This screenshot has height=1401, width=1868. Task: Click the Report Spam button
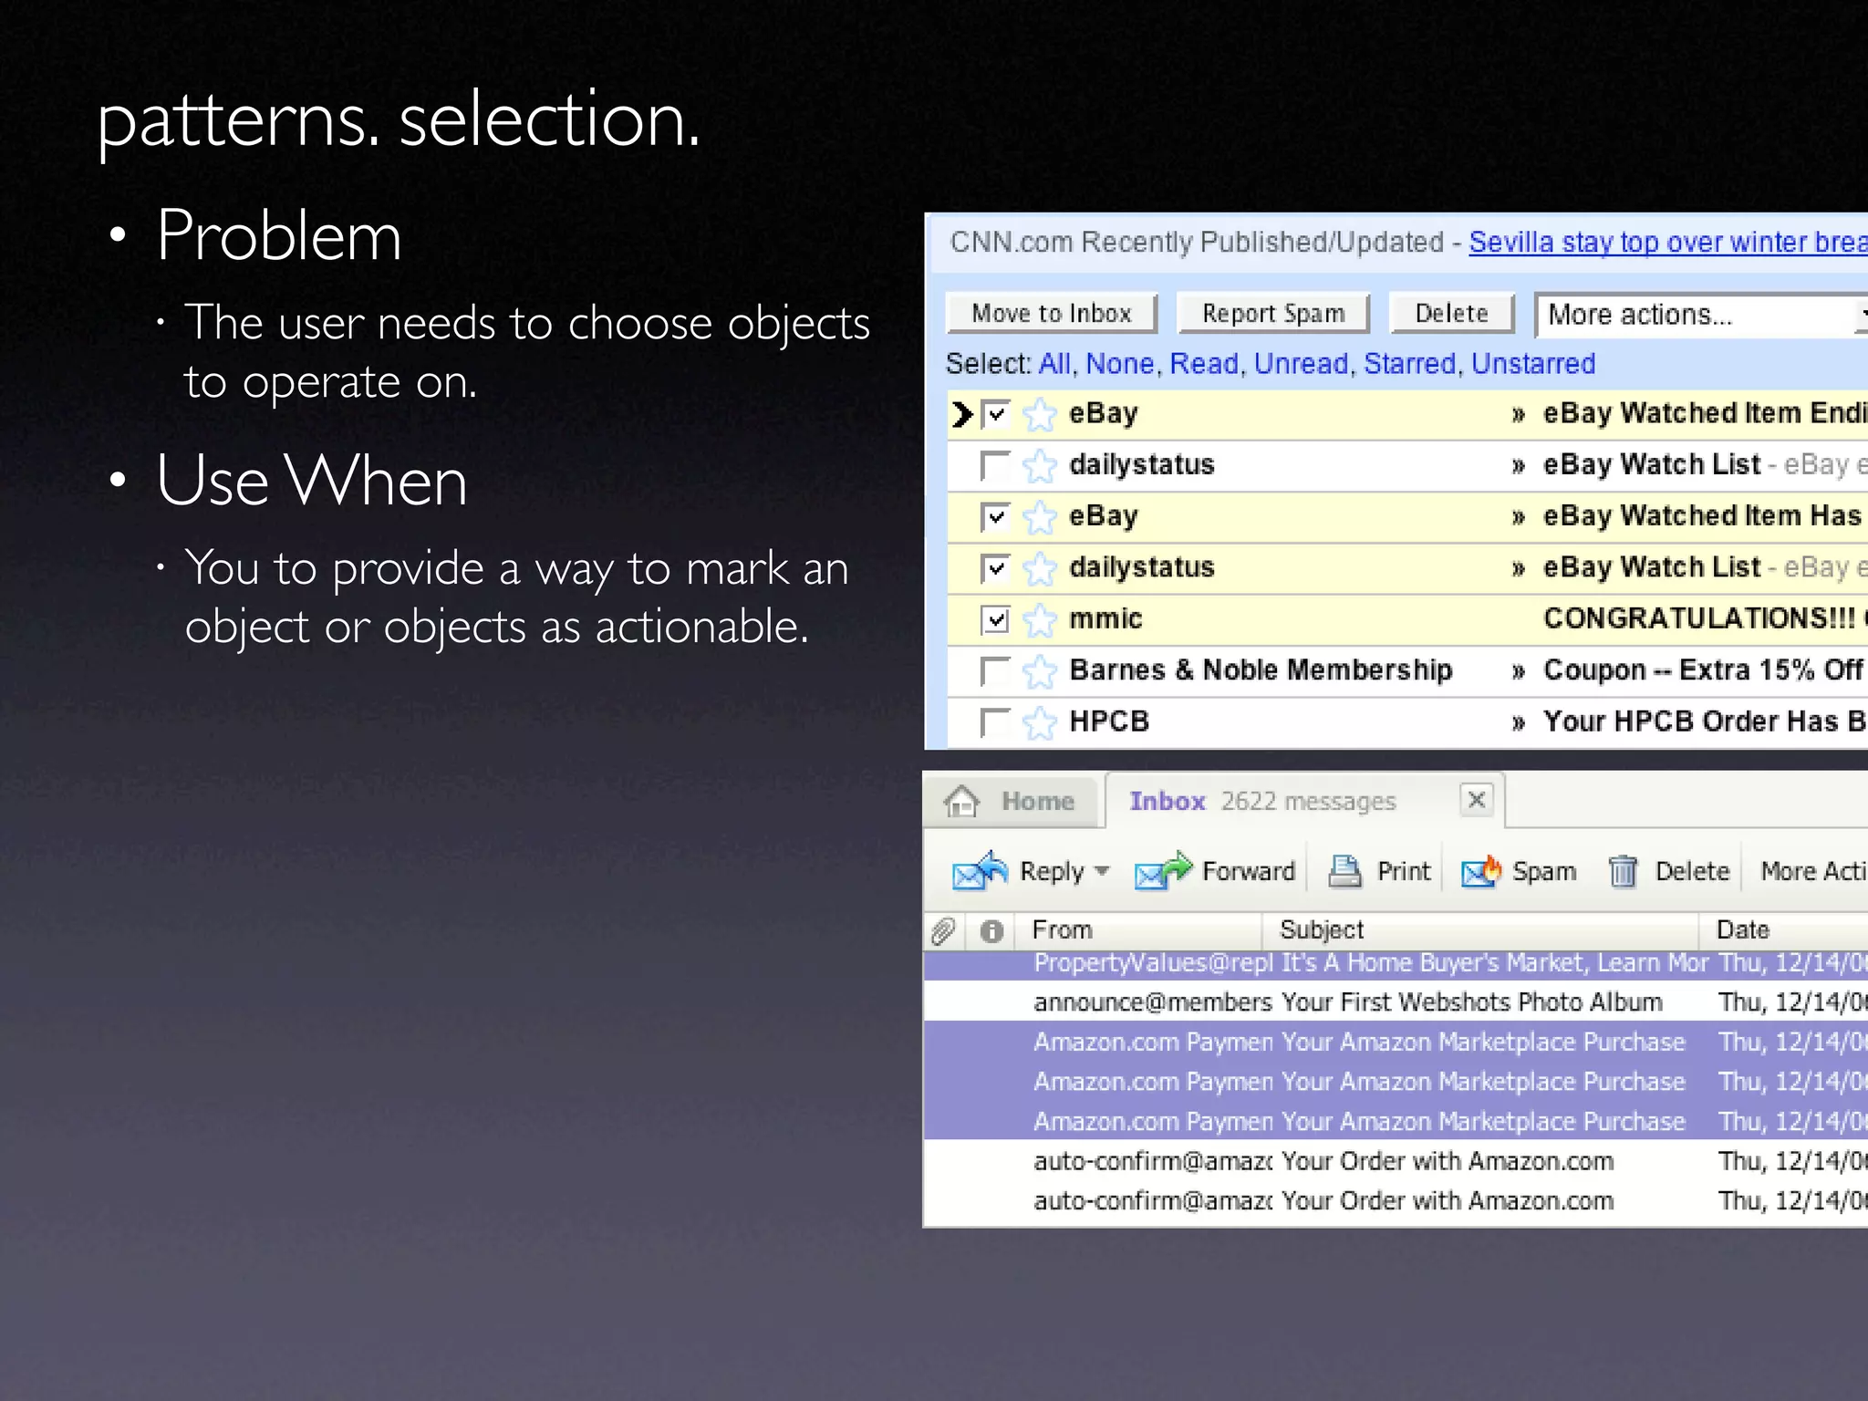1273,313
